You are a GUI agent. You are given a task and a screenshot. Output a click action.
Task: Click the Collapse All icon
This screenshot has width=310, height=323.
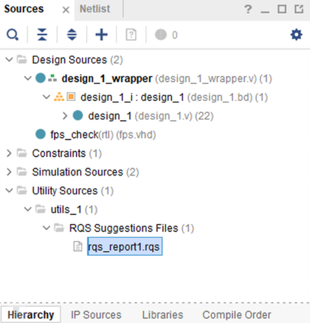(43, 34)
